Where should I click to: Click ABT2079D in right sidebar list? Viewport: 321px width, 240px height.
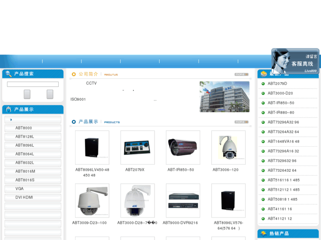tap(277, 84)
